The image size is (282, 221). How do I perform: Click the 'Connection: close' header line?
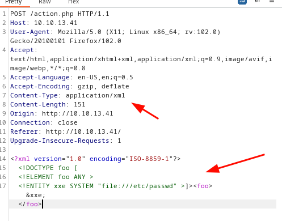click(44, 122)
